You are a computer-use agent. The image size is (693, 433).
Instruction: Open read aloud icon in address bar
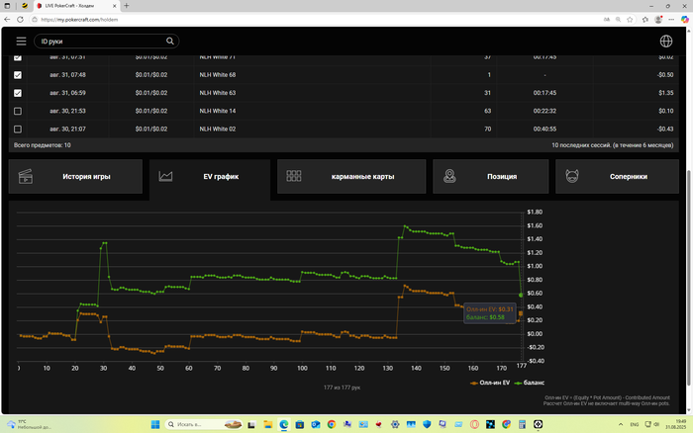tap(606, 20)
